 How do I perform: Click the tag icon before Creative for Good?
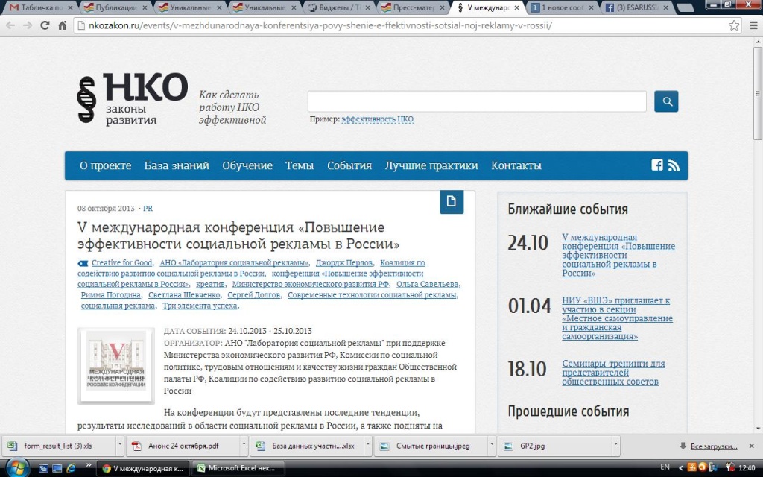[x=83, y=263]
